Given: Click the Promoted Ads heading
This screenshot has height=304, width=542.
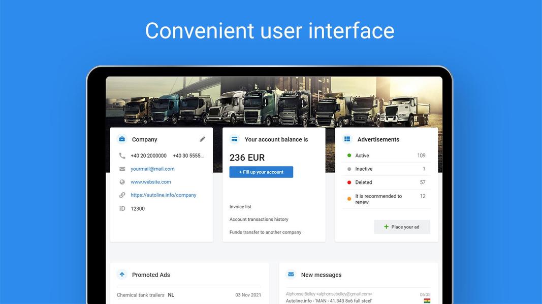Looking at the screenshot, I should (151, 275).
